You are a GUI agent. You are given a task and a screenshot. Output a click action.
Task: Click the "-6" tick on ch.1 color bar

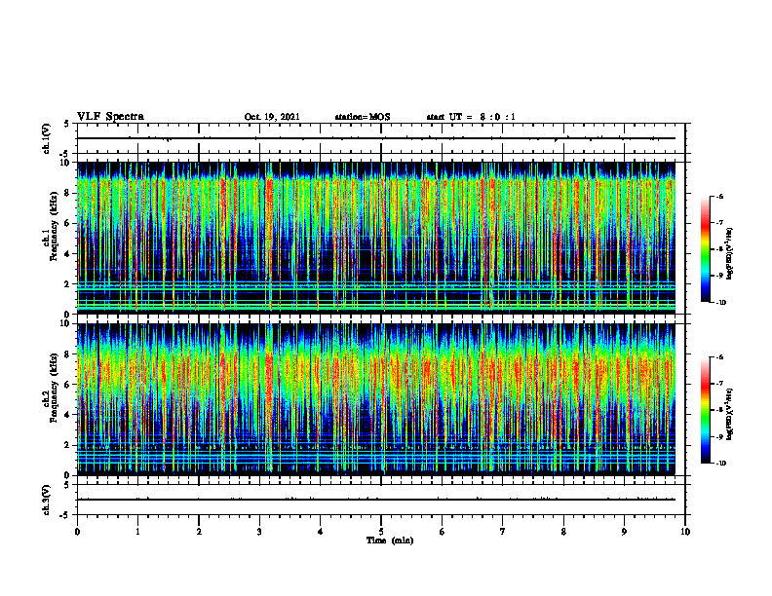tap(719, 196)
